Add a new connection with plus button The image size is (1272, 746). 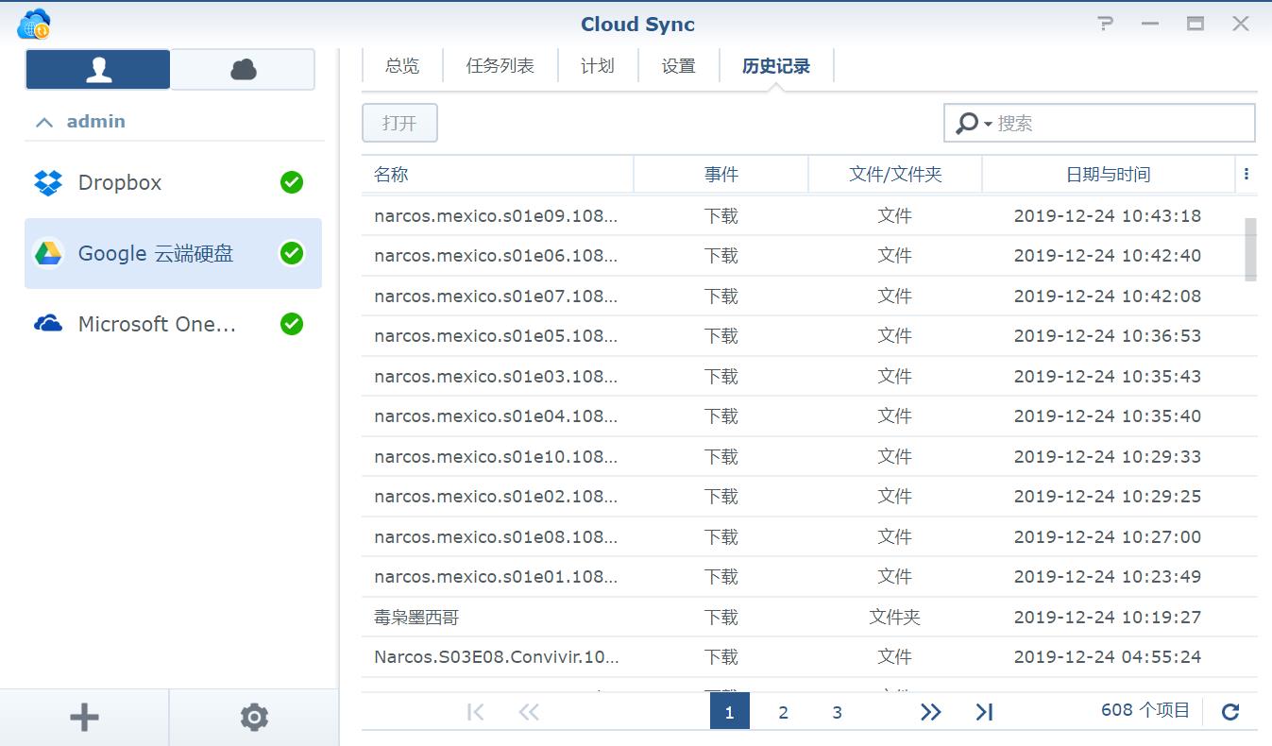pyautogui.click(x=85, y=718)
